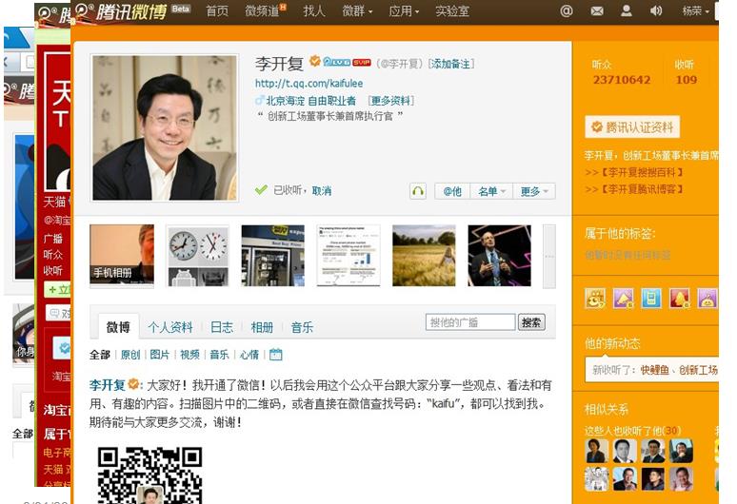737x504 pixels.
Task: Switch to the 相册 tab
Action: (262, 327)
